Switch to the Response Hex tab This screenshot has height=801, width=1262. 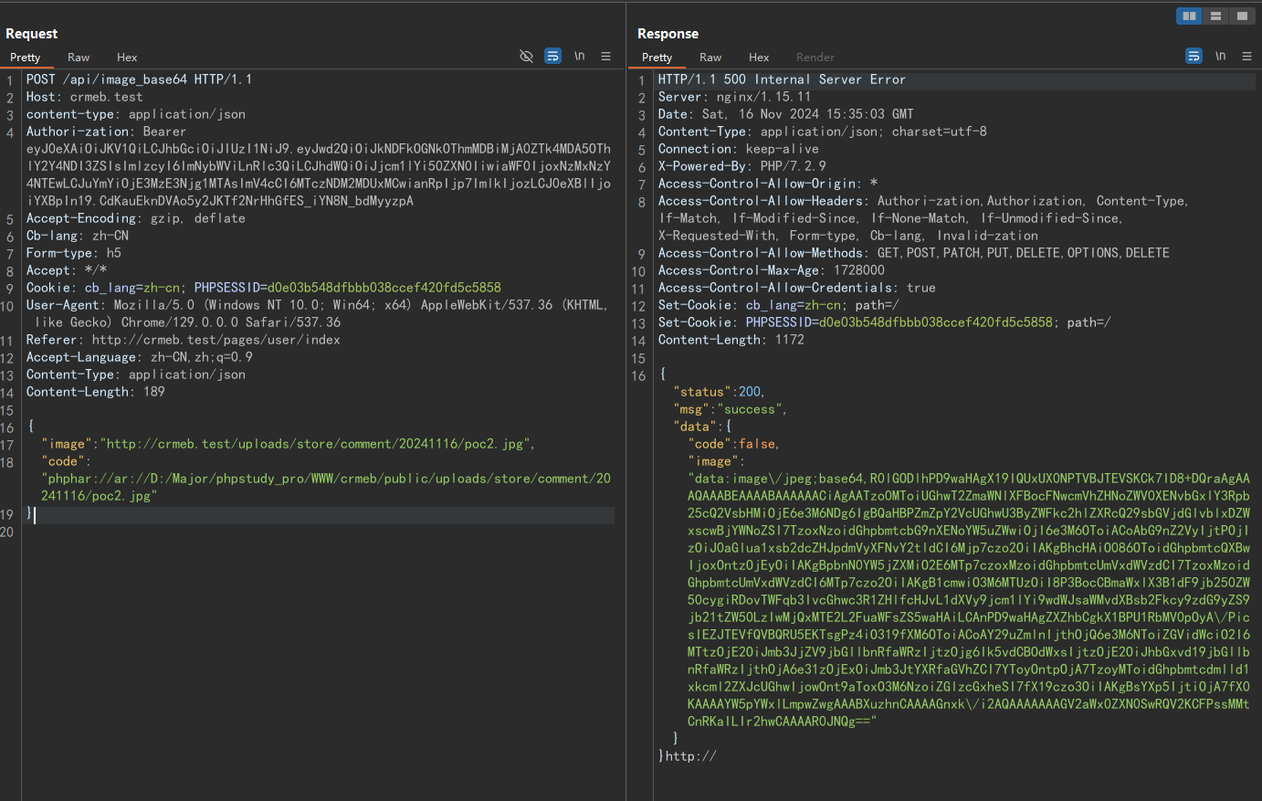coord(759,57)
